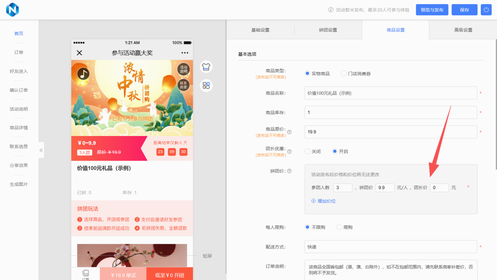Collapse the left sidebar with double-chevron handle
Screen dimensions: 497x280
coord(41,150)
